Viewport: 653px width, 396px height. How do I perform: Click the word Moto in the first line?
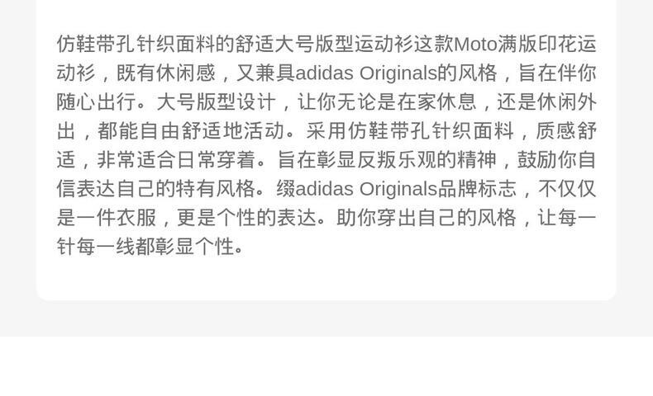(x=475, y=44)
